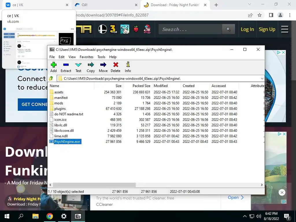Click the volume speaker tray icon
The width and height of the screenshot is (296, 222).
point(259,216)
